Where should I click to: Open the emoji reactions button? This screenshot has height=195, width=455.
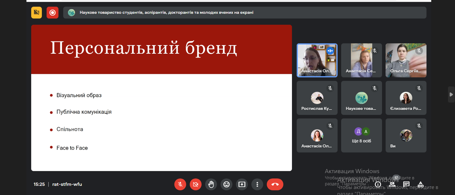click(x=226, y=184)
